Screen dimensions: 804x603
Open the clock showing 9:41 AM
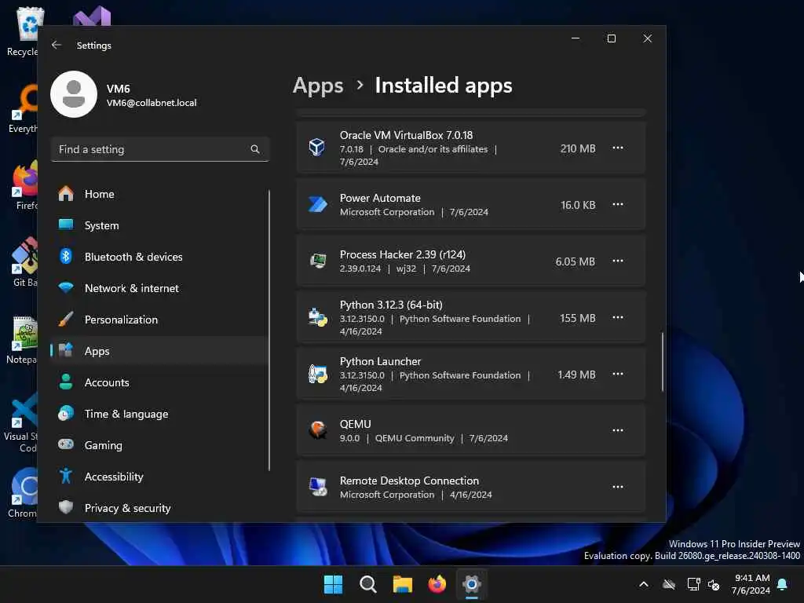point(751,584)
